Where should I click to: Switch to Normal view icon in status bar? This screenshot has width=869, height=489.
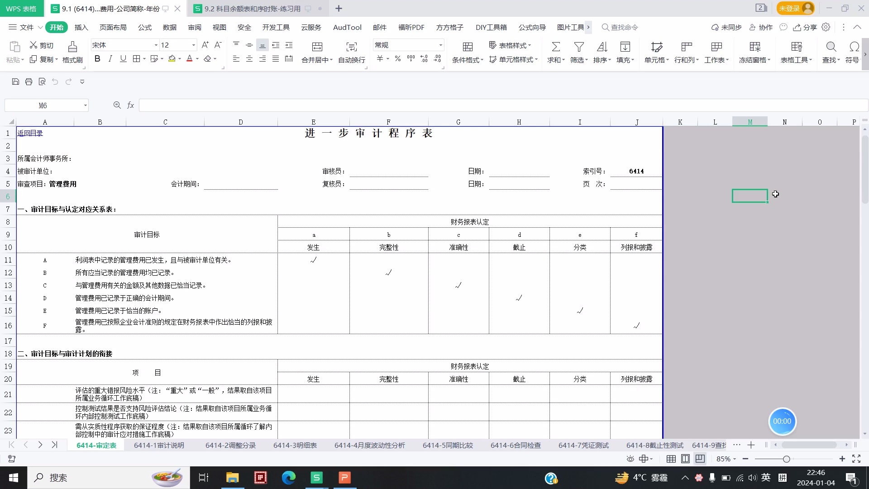pos(671,459)
